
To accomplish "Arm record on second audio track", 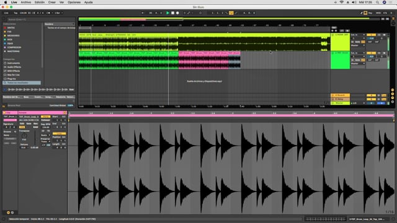I will (x=384, y=53).
